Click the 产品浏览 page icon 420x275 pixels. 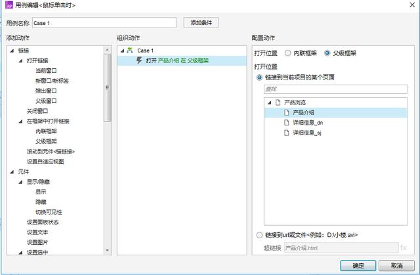(x=278, y=102)
